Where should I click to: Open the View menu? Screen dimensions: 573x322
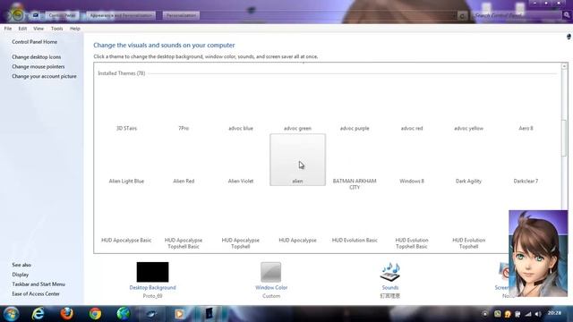click(x=38, y=29)
